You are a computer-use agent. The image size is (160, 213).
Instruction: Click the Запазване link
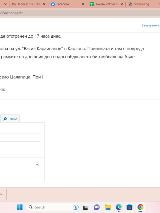150,25
